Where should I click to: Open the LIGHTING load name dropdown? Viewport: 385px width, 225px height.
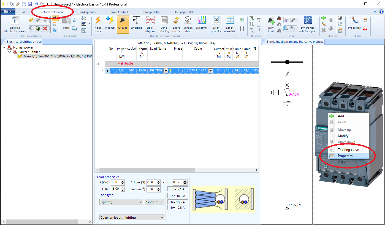(x=166, y=71)
